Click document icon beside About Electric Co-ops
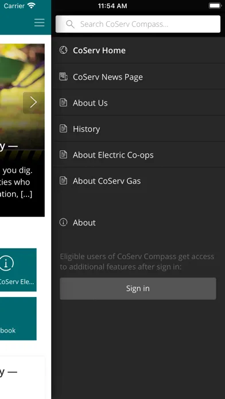Viewport: 225px width, 399px height. (x=63, y=154)
